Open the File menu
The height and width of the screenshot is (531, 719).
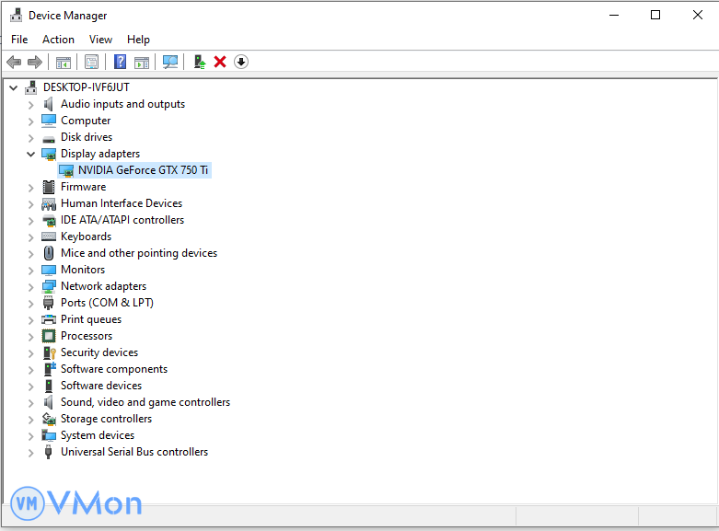point(19,40)
